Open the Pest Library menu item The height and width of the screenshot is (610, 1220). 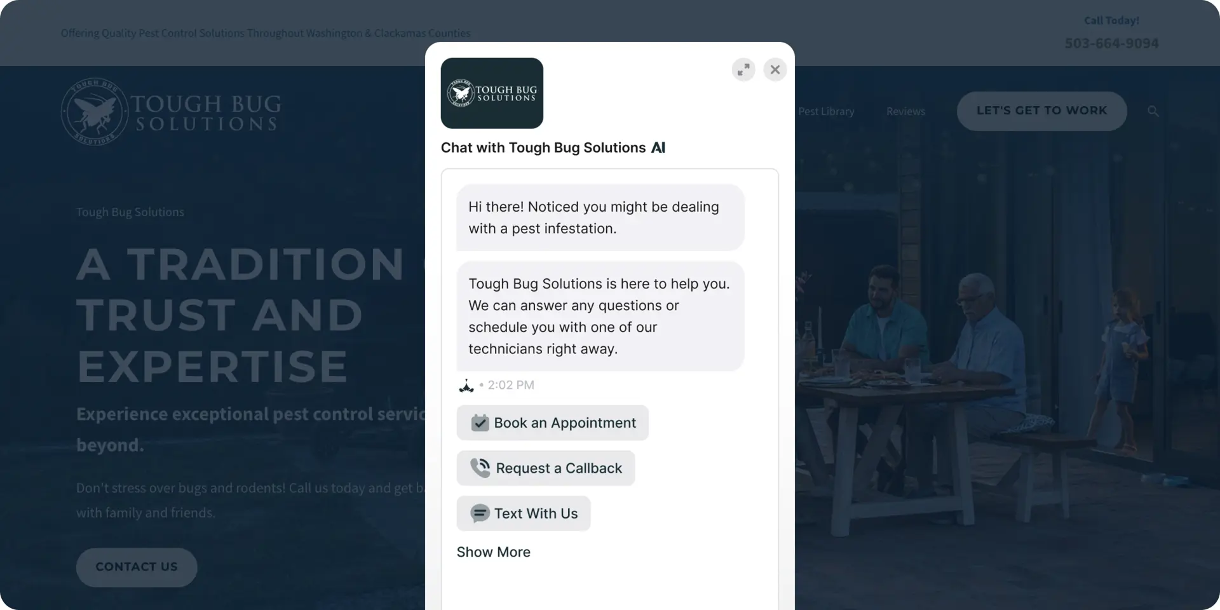click(x=825, y=111)
